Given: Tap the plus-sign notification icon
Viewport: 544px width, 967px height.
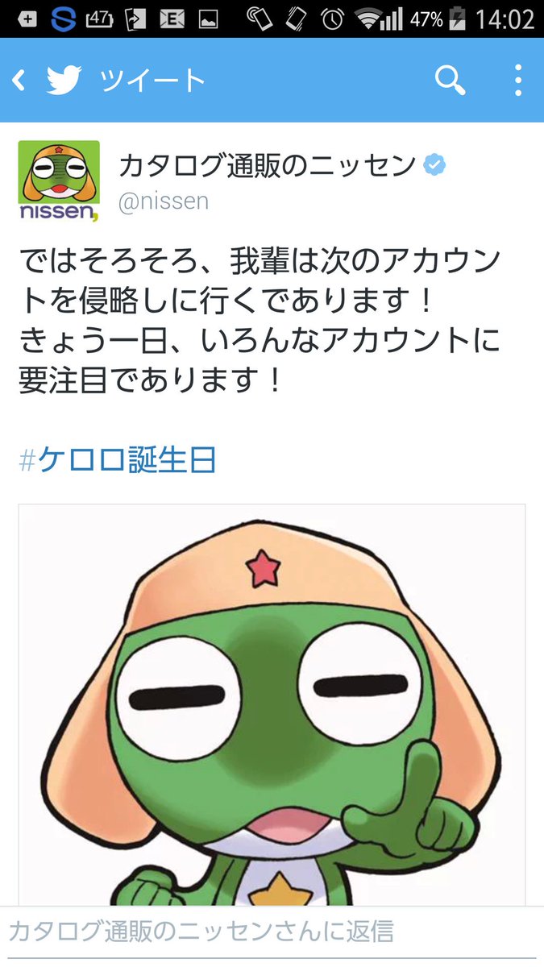Looking at the screenshot, I should pyautogui.click(x=27, y=18).
